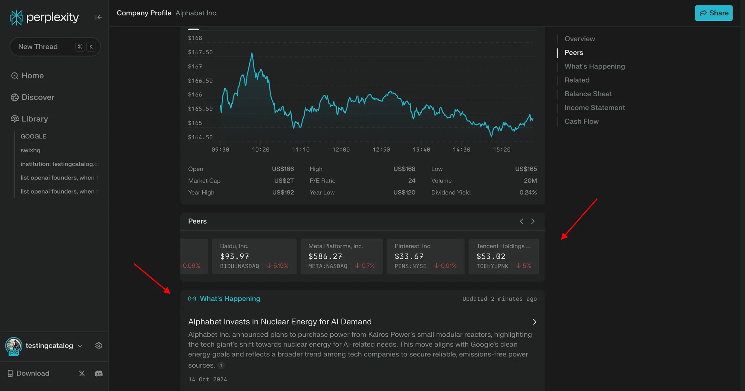Select the Income Statement nav item
The width and height of the screenshot is (745, 391).
(595, 107)
